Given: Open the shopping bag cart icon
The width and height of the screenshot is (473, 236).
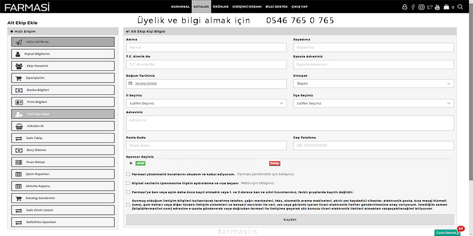Looking at the screenshot, I should tap(447, 7).
